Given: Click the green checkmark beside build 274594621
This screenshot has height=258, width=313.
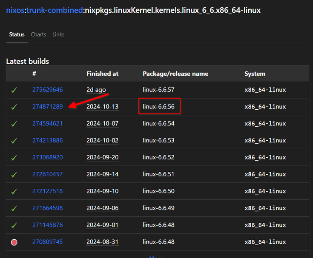Looking at the screenshot, I should [14, 124].
